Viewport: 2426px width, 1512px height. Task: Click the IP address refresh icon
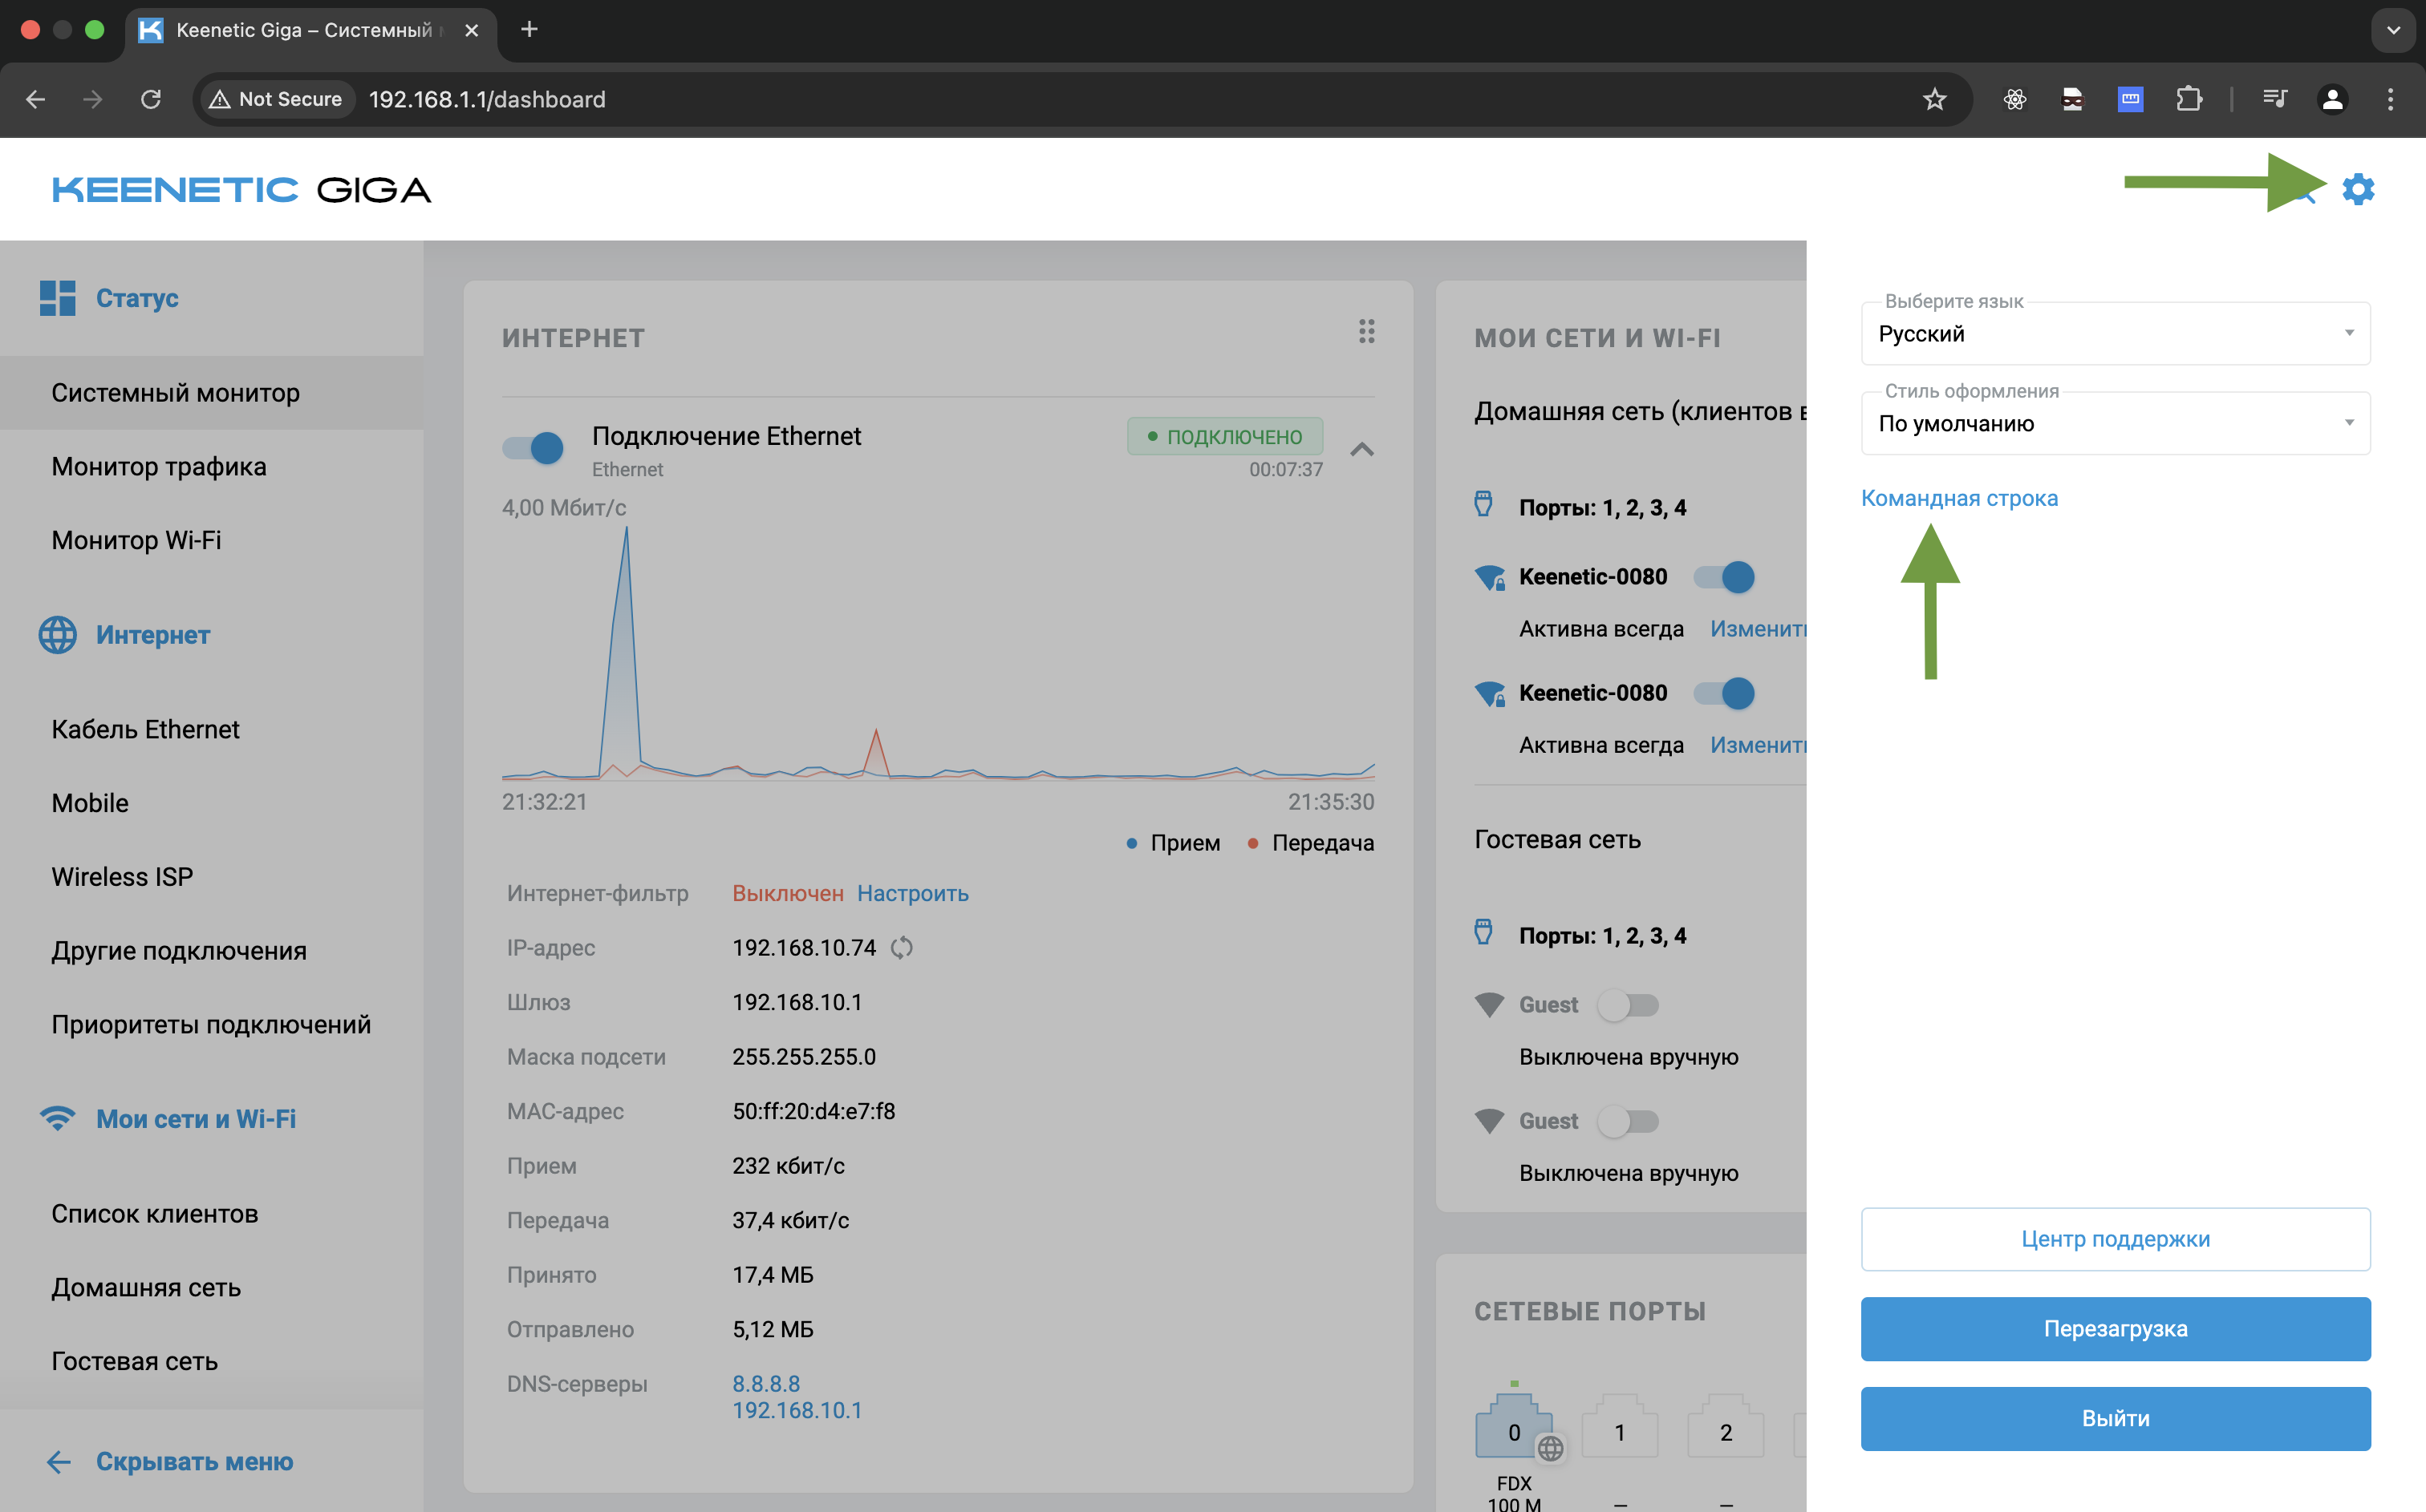[902, 947]
